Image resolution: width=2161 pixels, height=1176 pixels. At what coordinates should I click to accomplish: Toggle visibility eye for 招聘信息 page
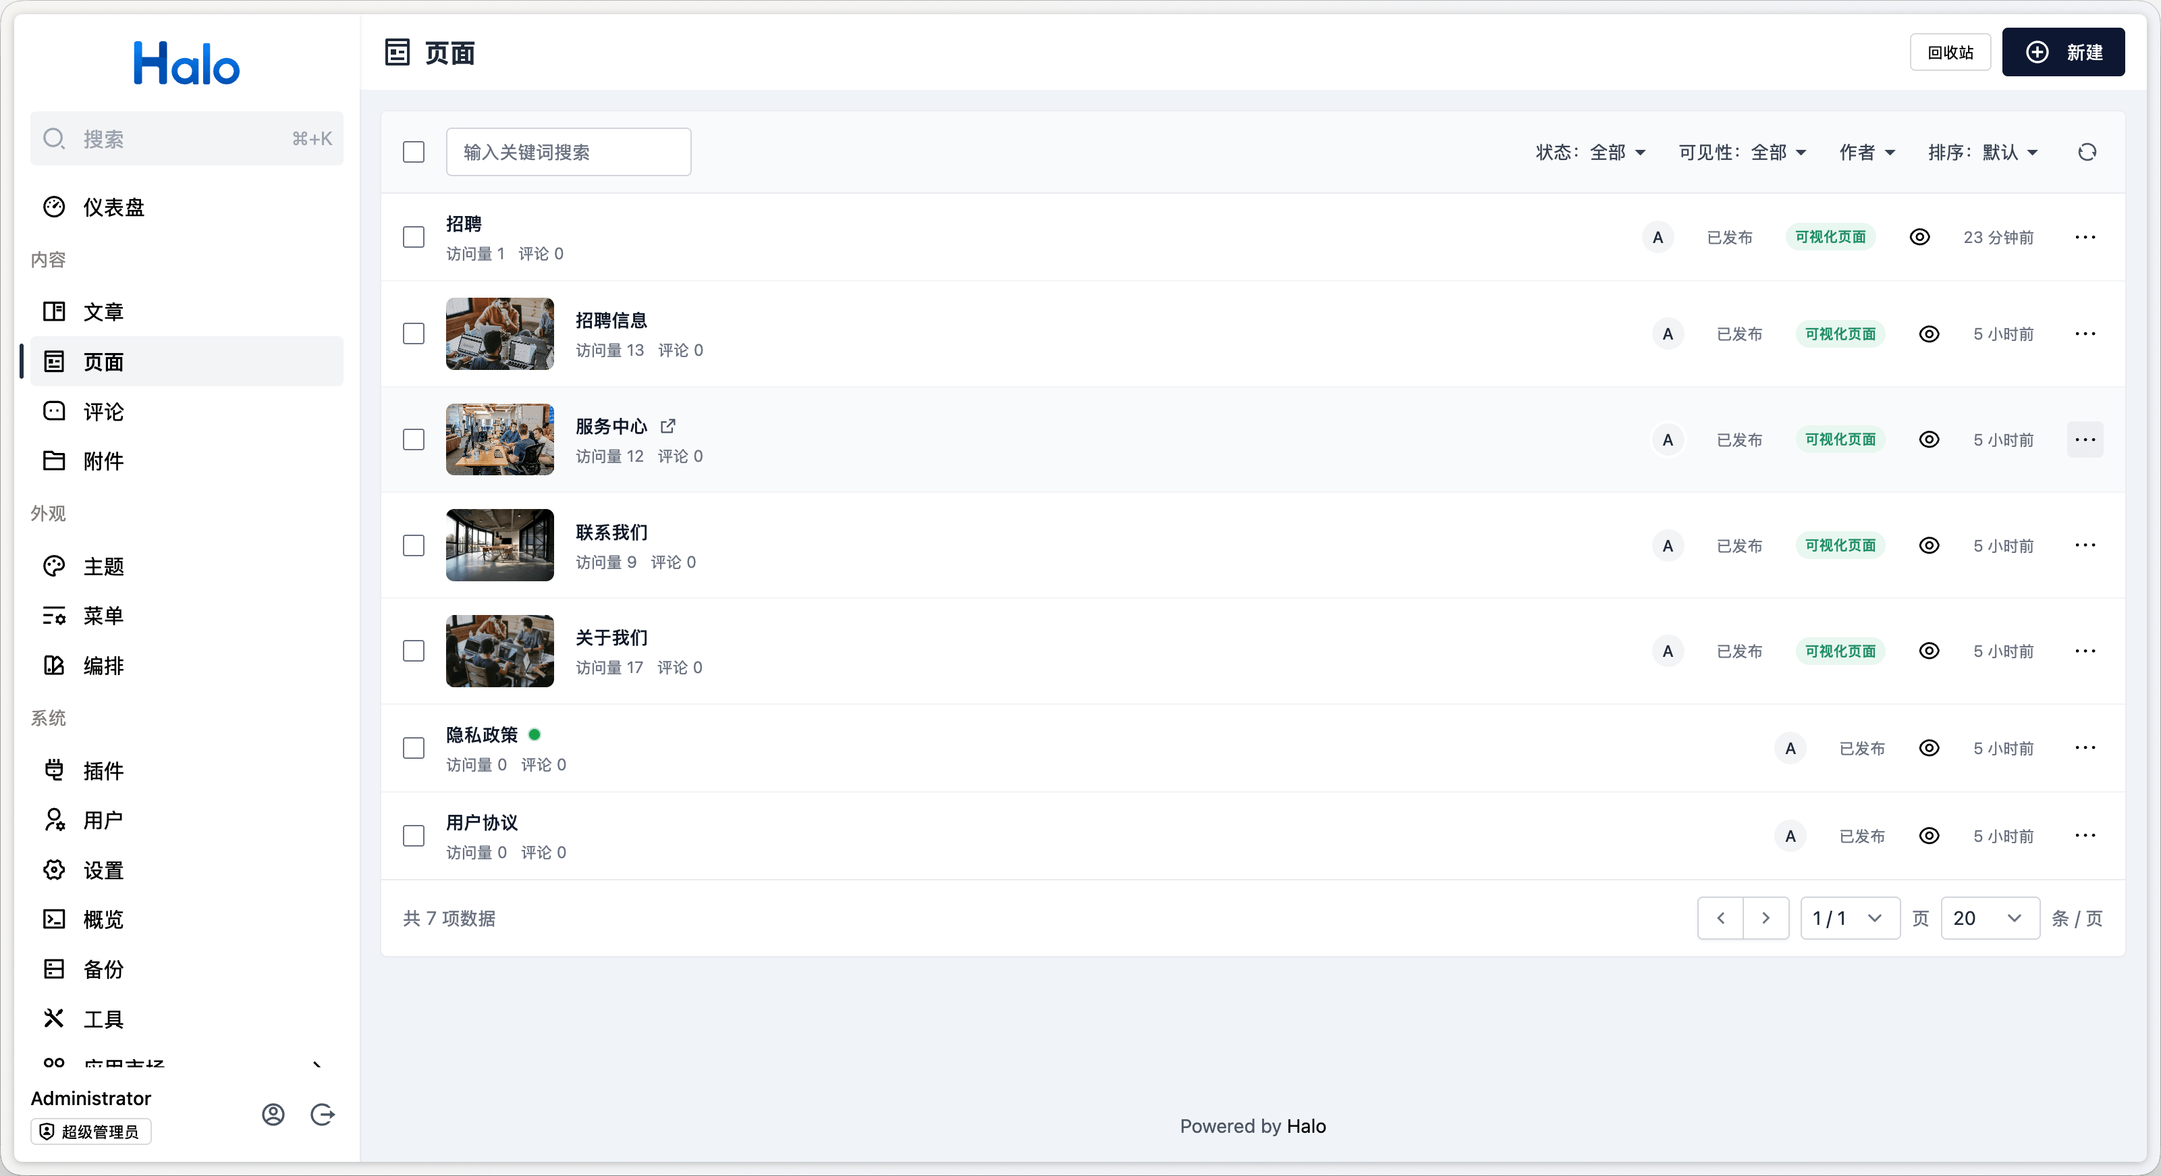pos(1930,334)
